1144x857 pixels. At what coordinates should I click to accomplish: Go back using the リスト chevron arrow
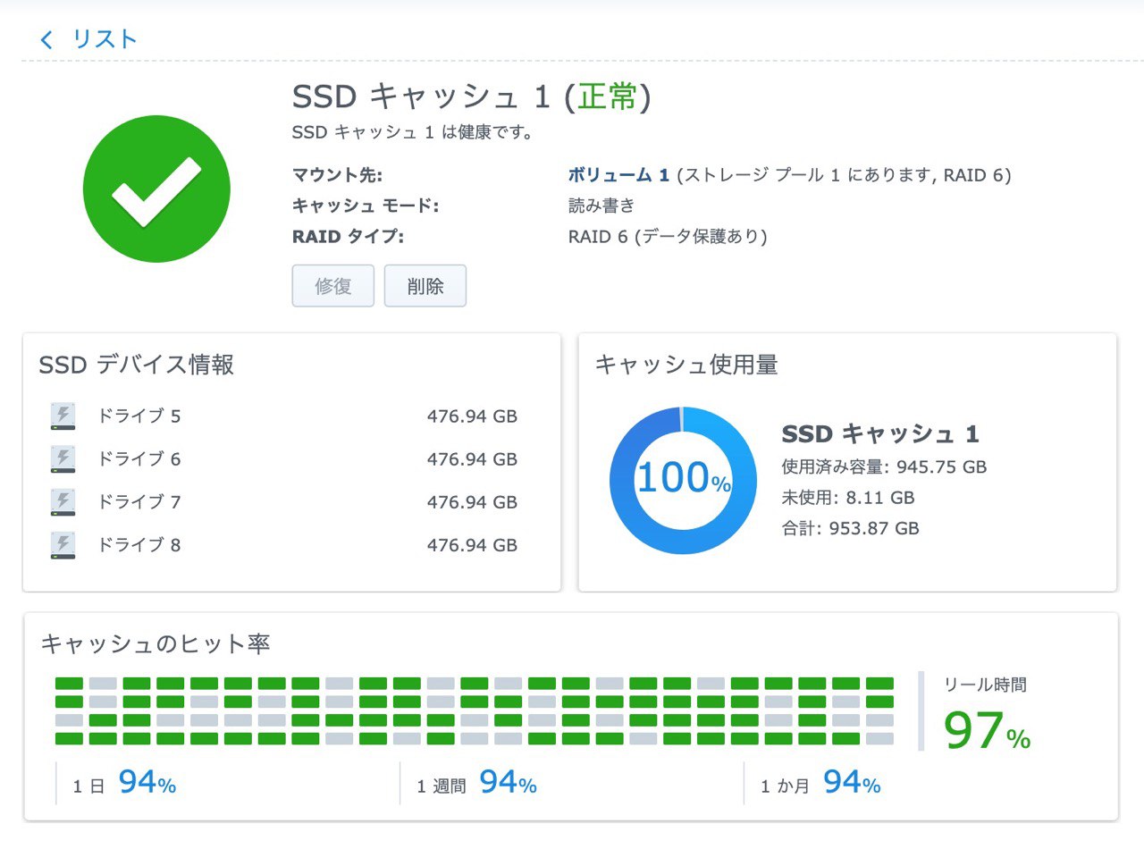click(46, 39)
